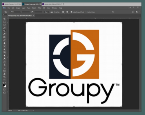Select the Zoom tool in toolbar
This screenshot has width=145, height=115.
pos(4,77)
